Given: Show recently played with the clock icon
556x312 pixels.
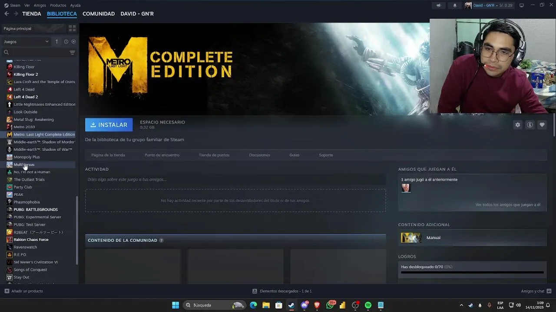Looking at the screenshot, I should (66, 42).
